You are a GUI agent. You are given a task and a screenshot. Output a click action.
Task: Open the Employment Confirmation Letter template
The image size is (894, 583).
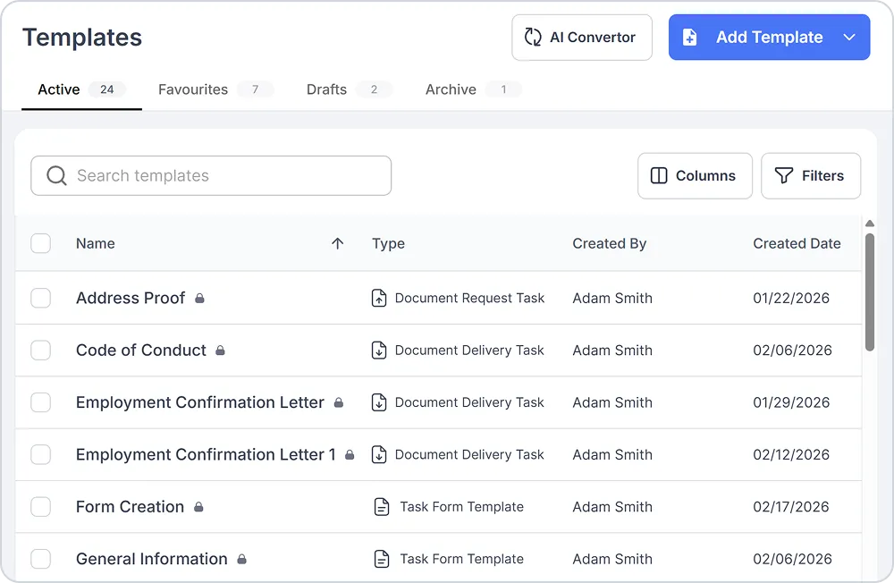199,402
